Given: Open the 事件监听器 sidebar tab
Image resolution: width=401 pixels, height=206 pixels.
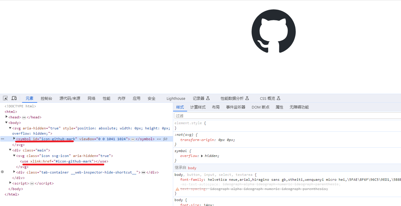Looking at the screenshot, I should pyautogui.click(x=236, y=107).
